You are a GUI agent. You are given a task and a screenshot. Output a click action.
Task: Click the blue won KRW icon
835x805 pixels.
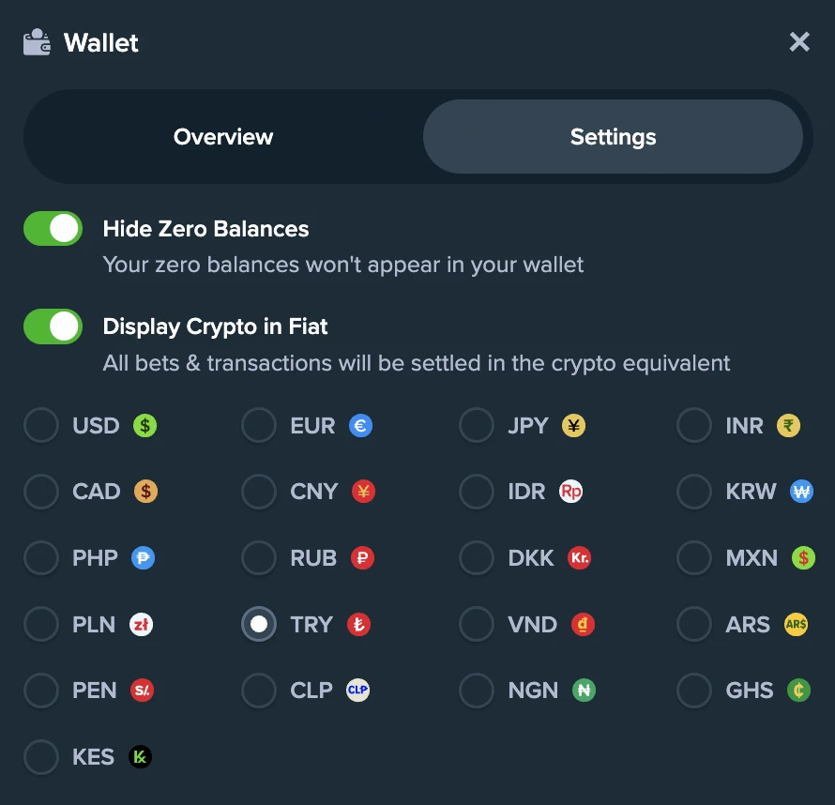801,492
